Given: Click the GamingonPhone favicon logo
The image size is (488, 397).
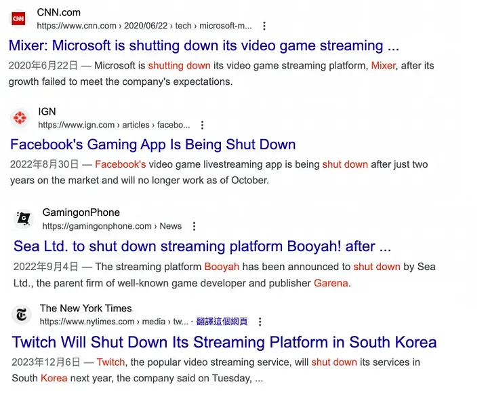Looking at the screenshot, I should click(24, 218).
